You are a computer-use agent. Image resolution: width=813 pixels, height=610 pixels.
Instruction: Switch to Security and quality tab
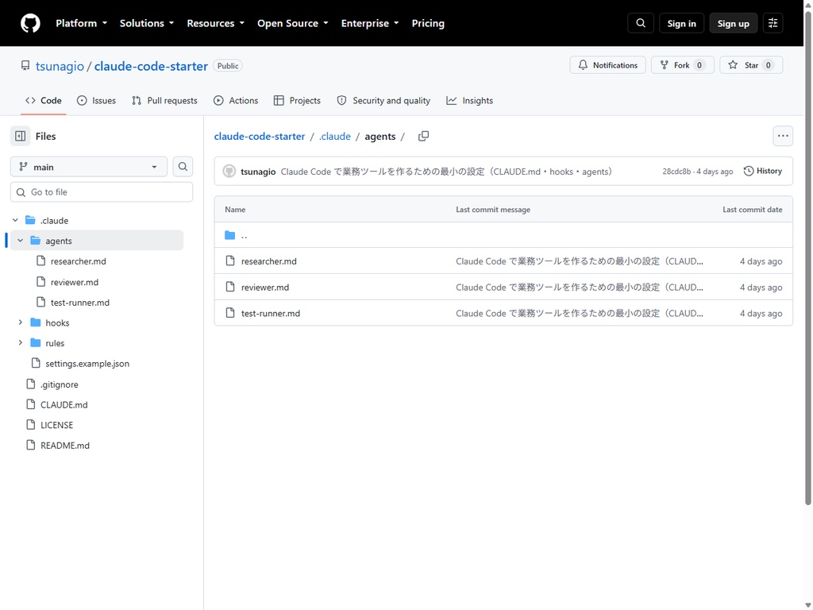click(383, 101)
